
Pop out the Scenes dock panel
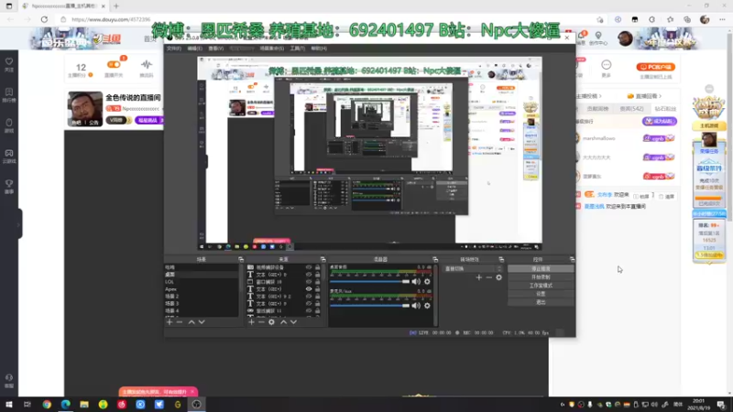click(241, 259)
